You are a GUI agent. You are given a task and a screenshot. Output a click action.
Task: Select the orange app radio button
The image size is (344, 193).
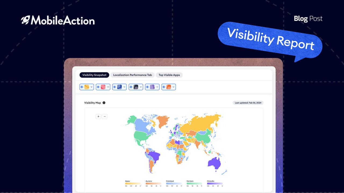tap(164, 87)
